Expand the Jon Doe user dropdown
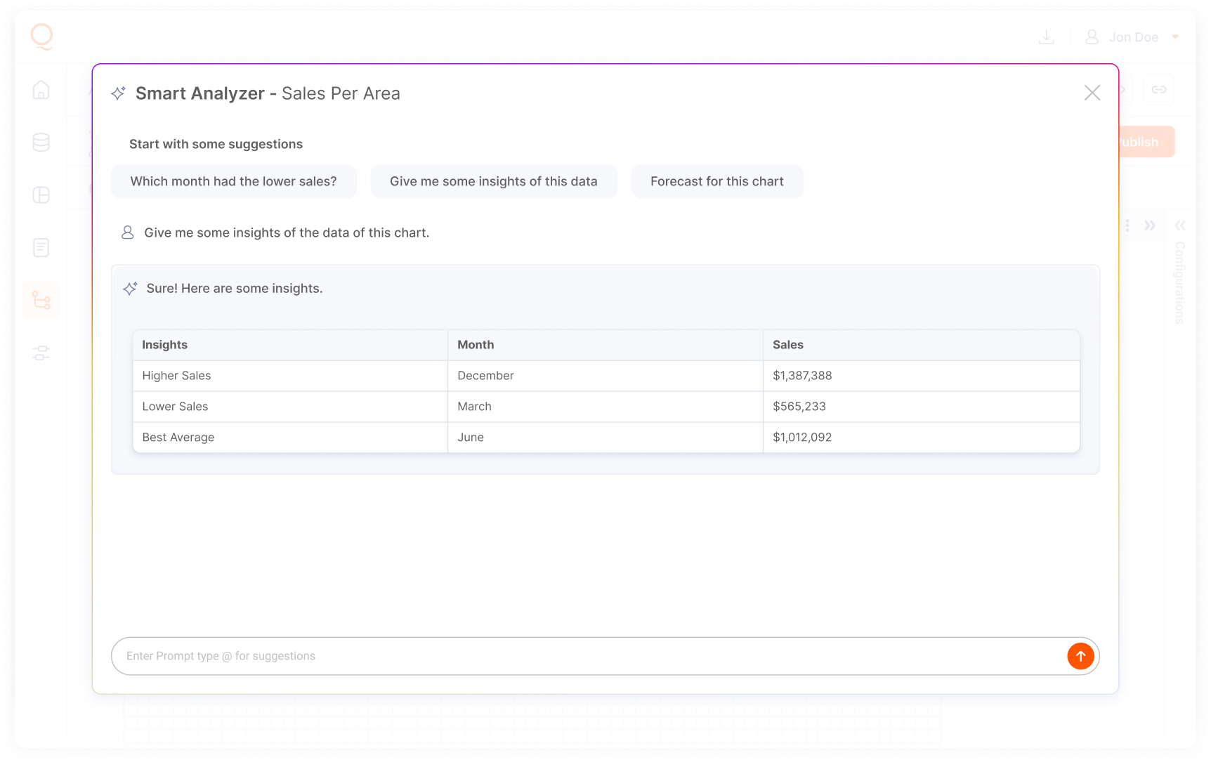 point(1174,37)
